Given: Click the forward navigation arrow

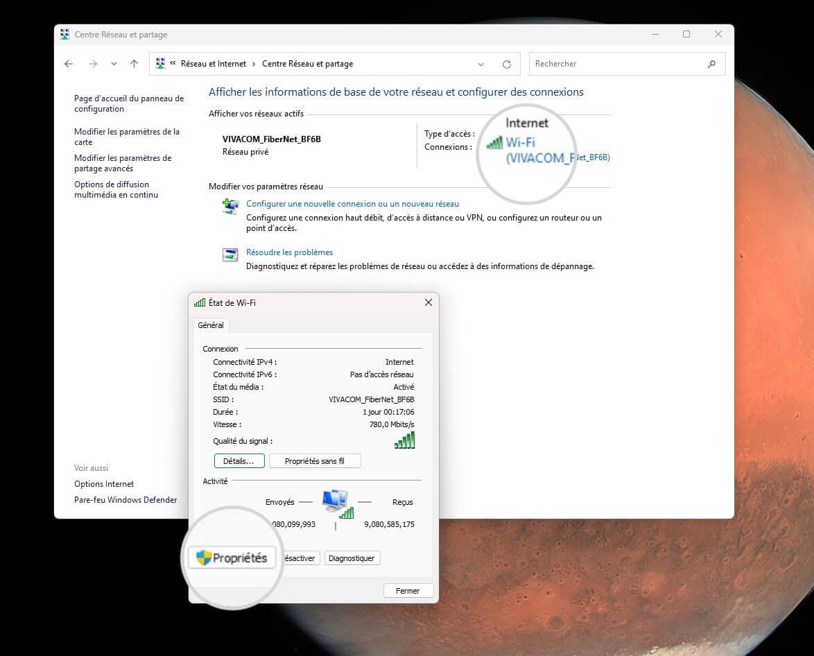Looking at the screenshot, I should click(x=93, y=64).
